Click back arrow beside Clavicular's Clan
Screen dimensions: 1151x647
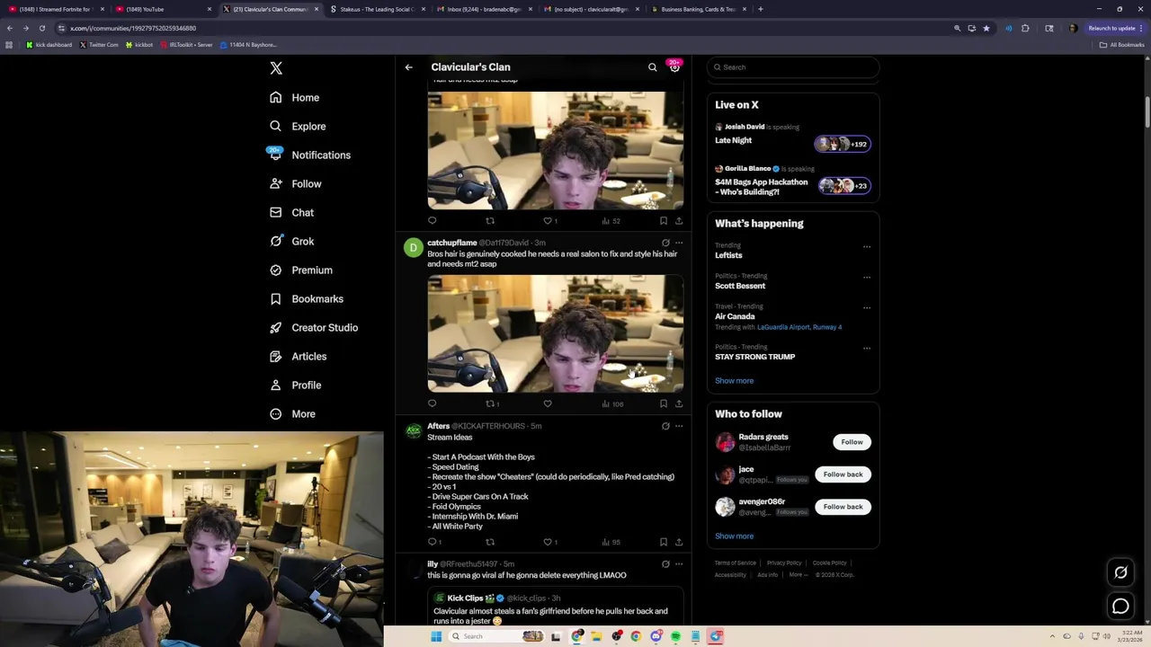click(x=408, y=67)
